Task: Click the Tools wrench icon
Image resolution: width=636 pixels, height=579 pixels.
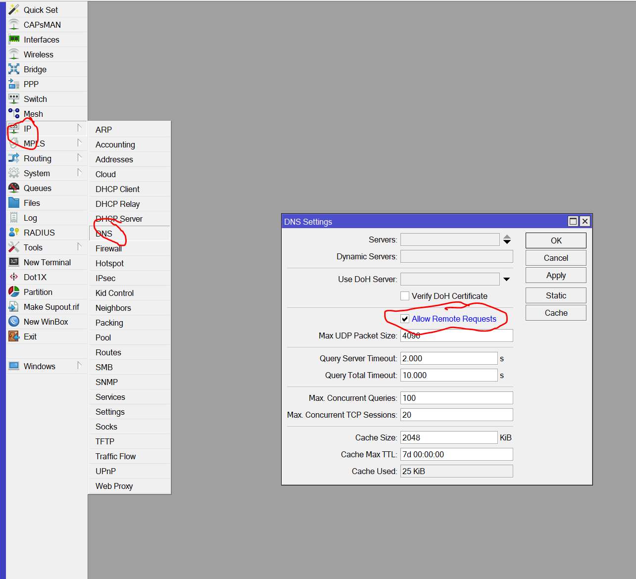Action: pyautogui.click(x=14, y=247)
